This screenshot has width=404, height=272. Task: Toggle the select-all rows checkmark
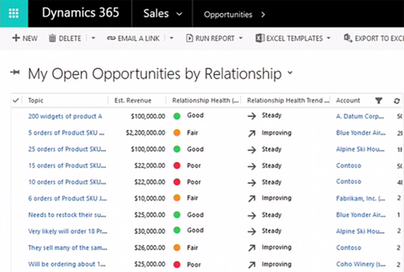click(16, 101)
